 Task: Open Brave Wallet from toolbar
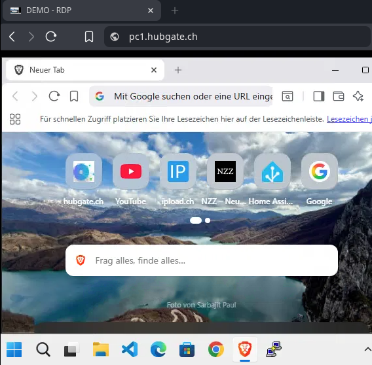(x=339, y=96)
